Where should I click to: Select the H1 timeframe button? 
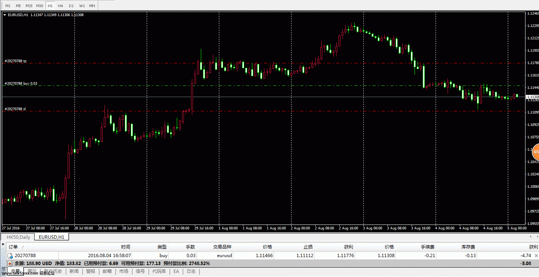click(50, 6)
